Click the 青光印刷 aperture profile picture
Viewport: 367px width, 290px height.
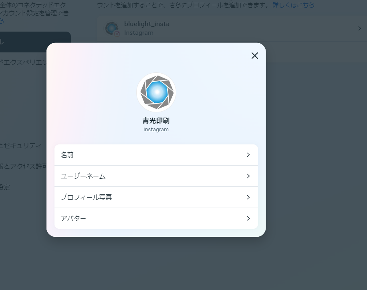(x=156, y=92)
